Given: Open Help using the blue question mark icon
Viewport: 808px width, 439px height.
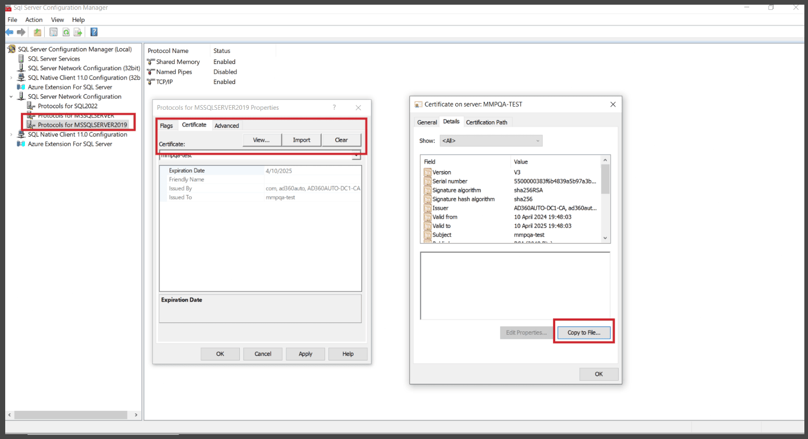Looking at the screenshot, I should [94, 32].
